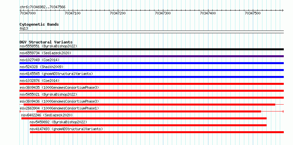Click the 70347400 ruler position label

(x=208, y=13)
